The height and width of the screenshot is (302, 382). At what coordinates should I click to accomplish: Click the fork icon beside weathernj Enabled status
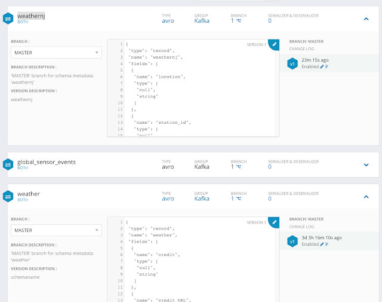pos(327,67)
